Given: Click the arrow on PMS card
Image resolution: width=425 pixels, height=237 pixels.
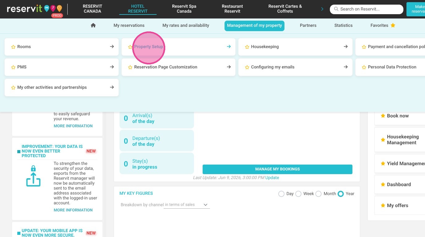Looking at the screenshot, I should 112,67.
